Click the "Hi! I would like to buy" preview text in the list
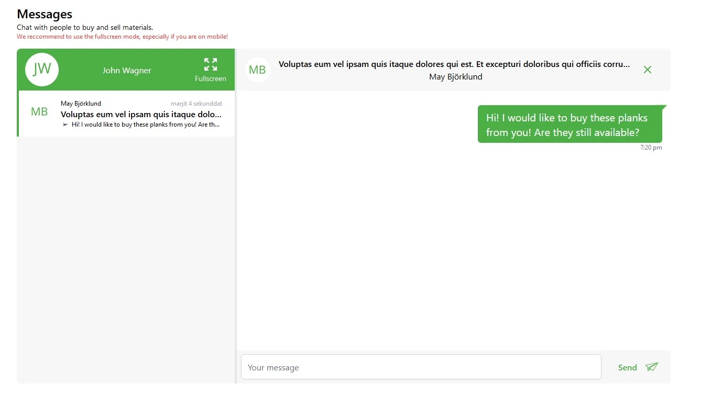This screenshot has height=395, width=701. click(x=146, y=125)
